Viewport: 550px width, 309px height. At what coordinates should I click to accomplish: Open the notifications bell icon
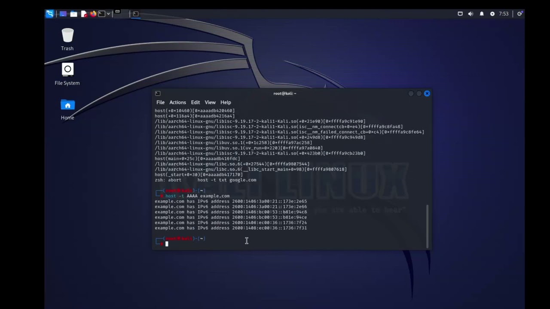point(482,14)
